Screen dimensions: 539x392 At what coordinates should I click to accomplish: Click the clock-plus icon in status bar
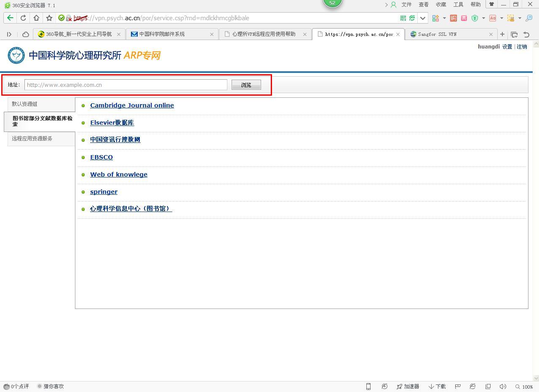384,386
